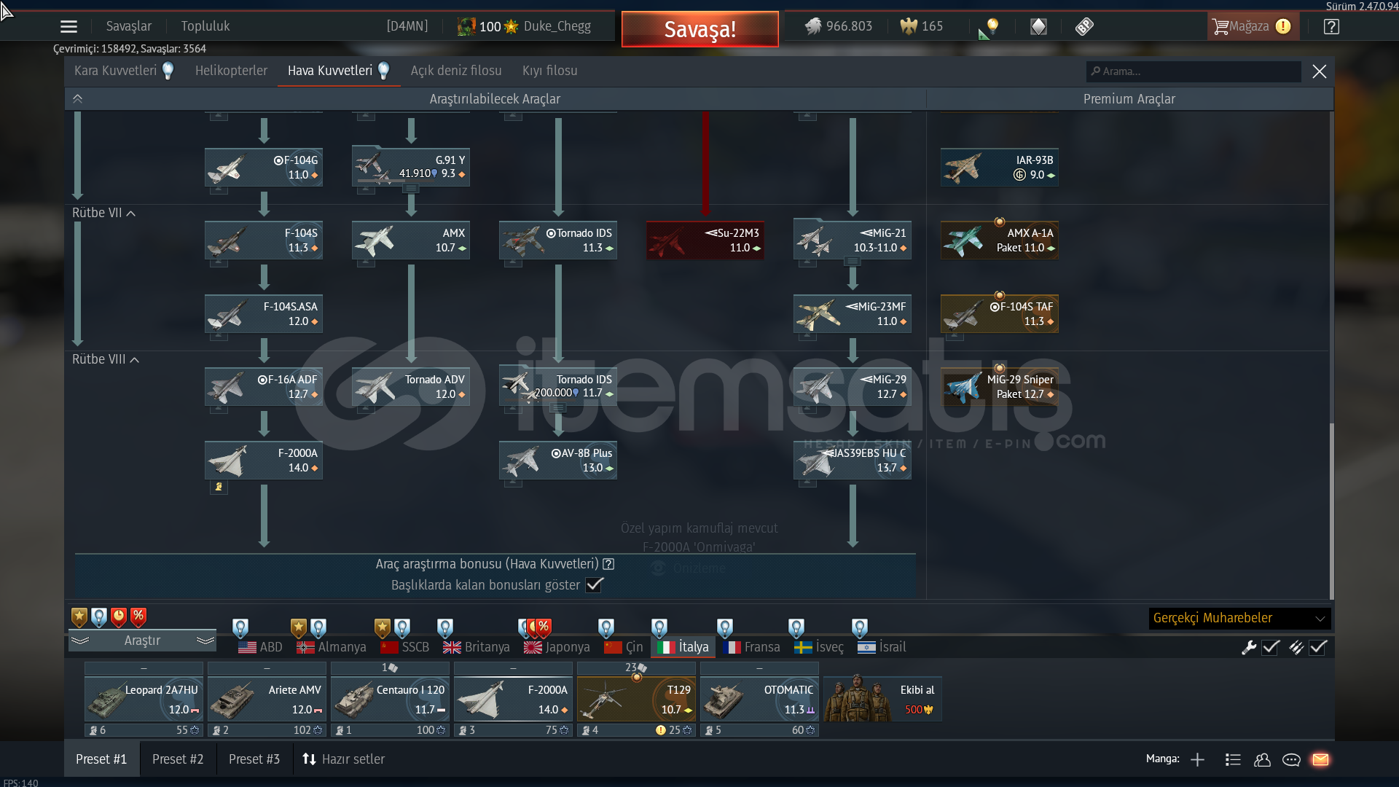Screen dimensions: 1399x787
Task: Open the help question mark icon
Action: [x=1331, y=27]
